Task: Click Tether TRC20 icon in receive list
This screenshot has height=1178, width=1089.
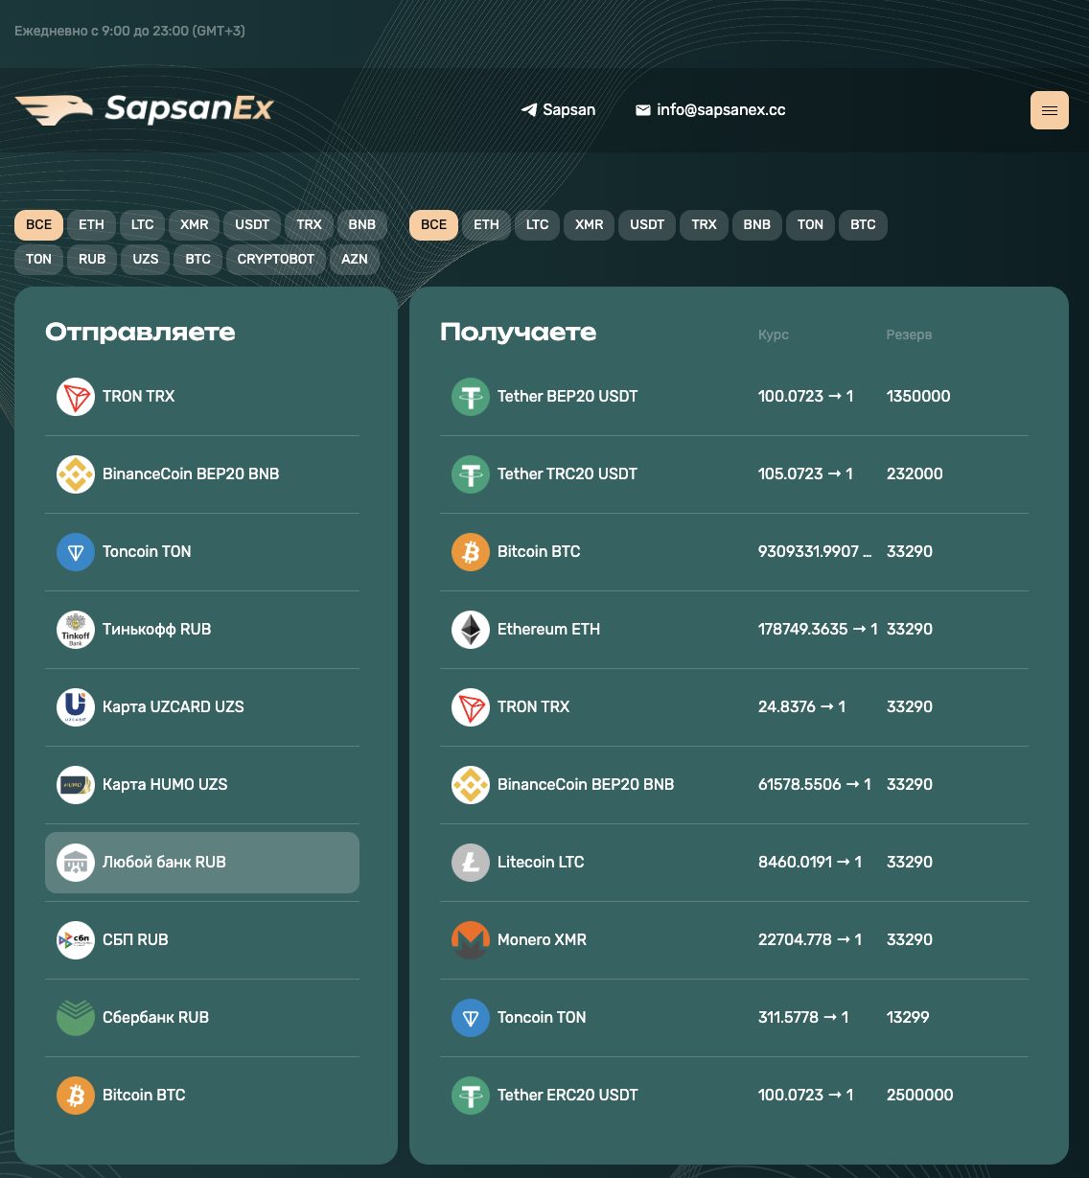Action: [471, 474]
